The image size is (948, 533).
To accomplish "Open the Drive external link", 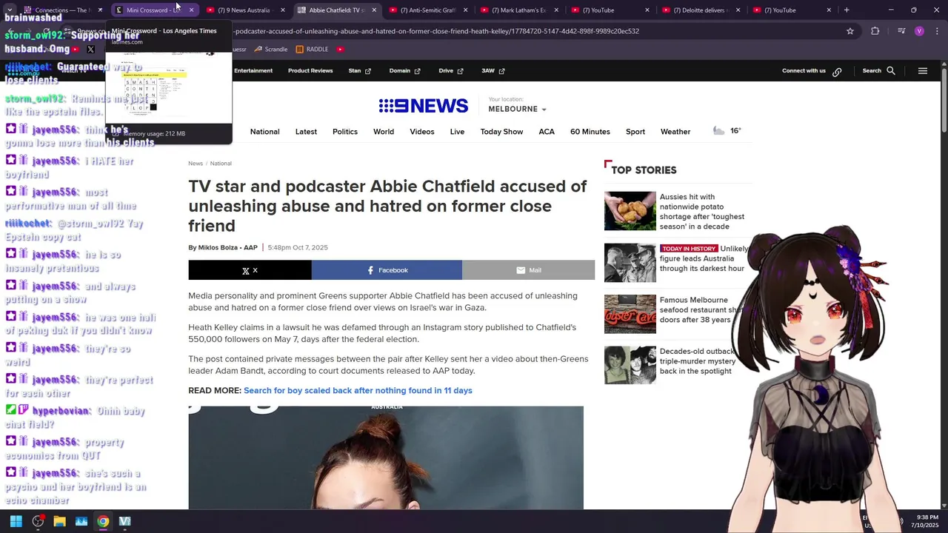I will click(x=451, y=71).
